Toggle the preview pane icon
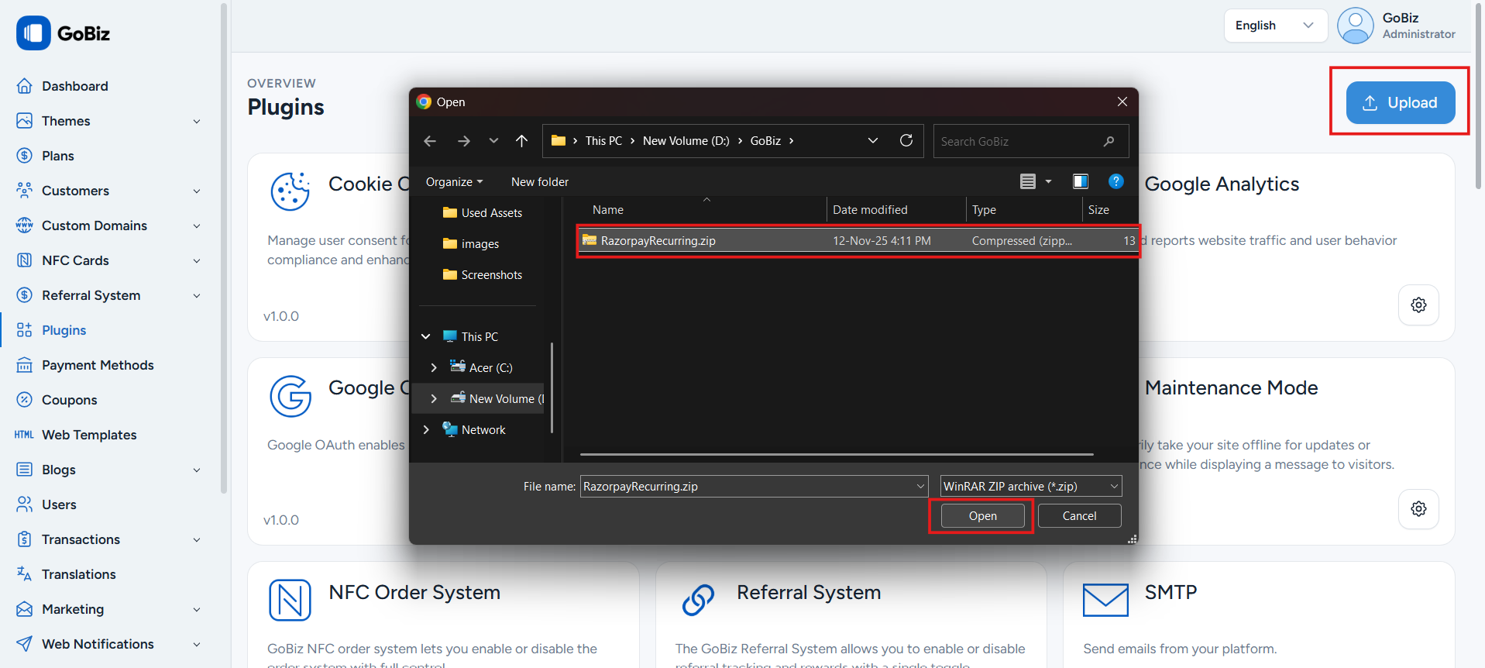Screen dimensions: 1485x668 coord(1081,181)
